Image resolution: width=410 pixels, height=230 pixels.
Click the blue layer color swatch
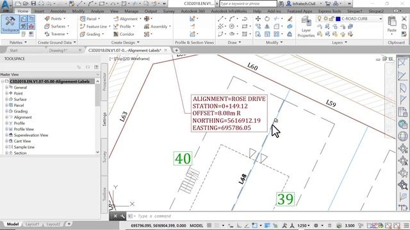point(338,19)
